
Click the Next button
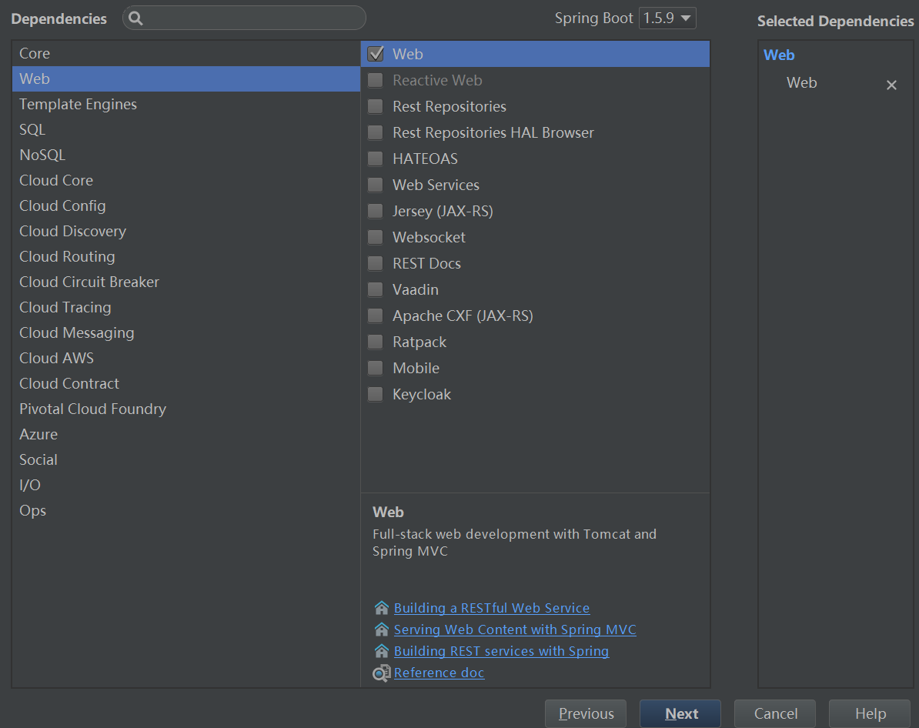[680, 713]
